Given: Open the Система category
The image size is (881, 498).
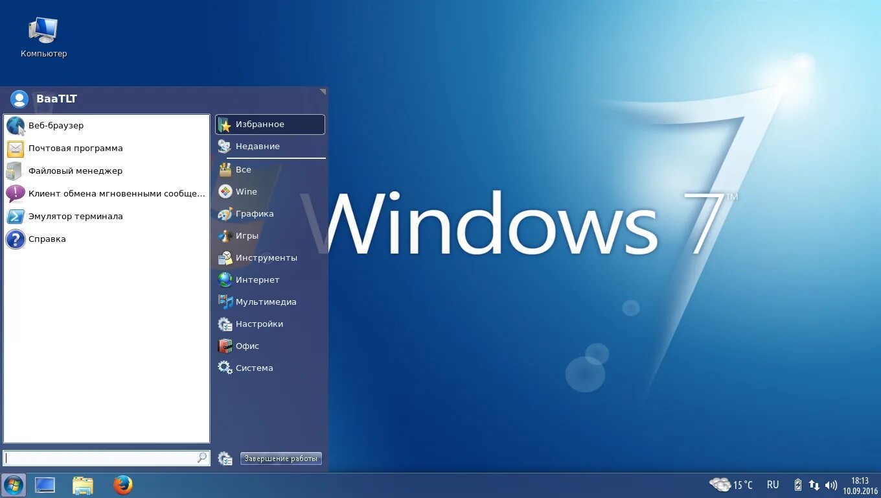Looking at the screenshot, I should click(270, 368).
